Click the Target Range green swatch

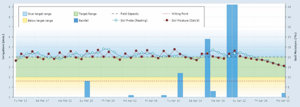click(75, 14)
